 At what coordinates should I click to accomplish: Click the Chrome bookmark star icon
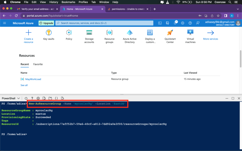click(218, 16)
